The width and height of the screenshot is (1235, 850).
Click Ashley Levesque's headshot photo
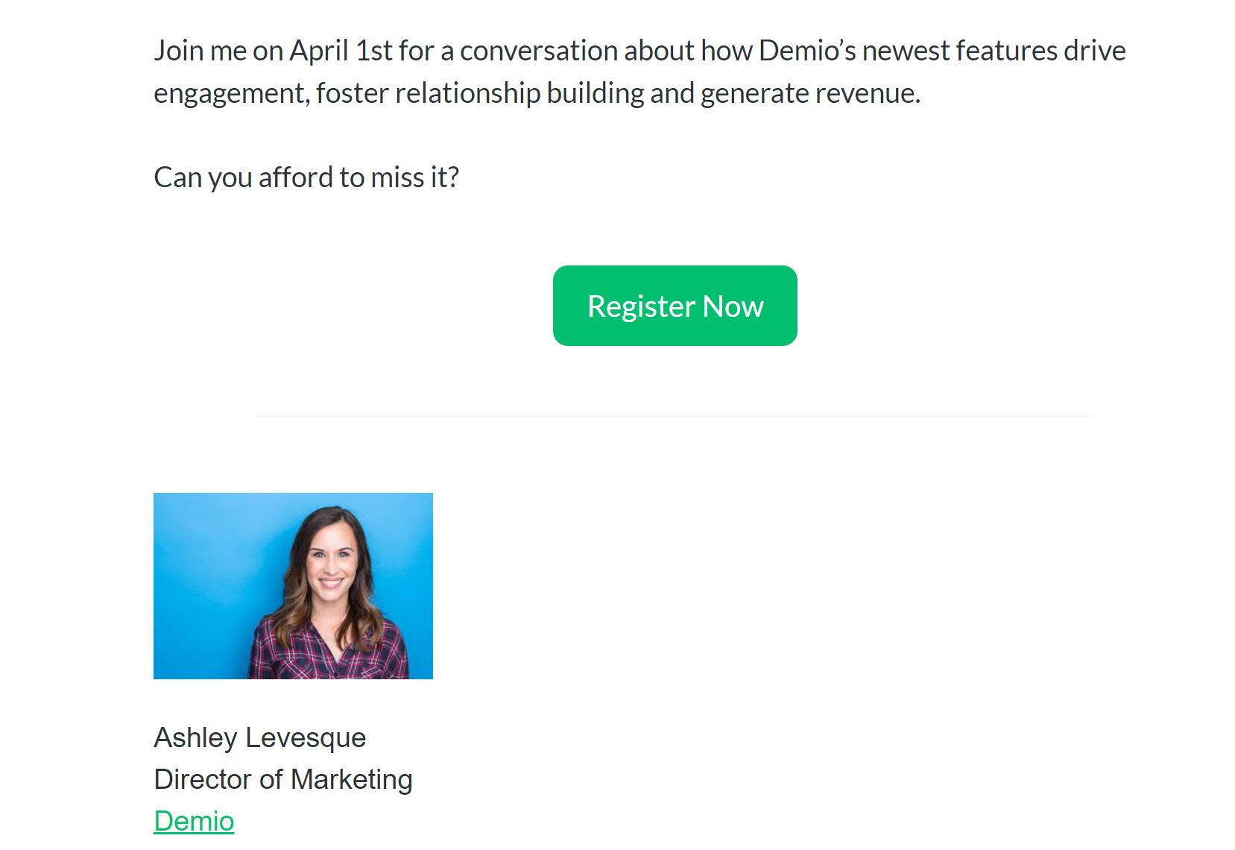tap(293, 586)
